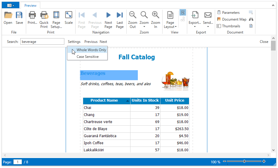Click the Fall Catalog title
278x168 pixels.
[137, 57]
